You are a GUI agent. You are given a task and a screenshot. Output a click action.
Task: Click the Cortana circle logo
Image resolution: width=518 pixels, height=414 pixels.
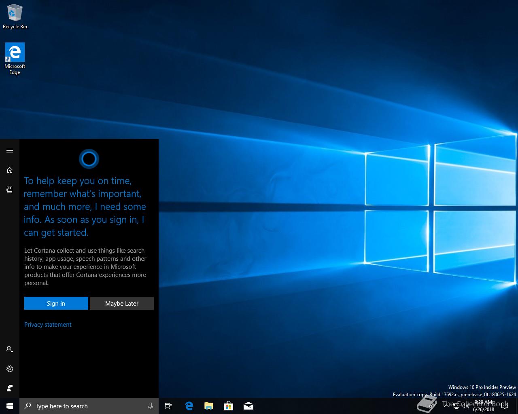click(x=89, y=159)
